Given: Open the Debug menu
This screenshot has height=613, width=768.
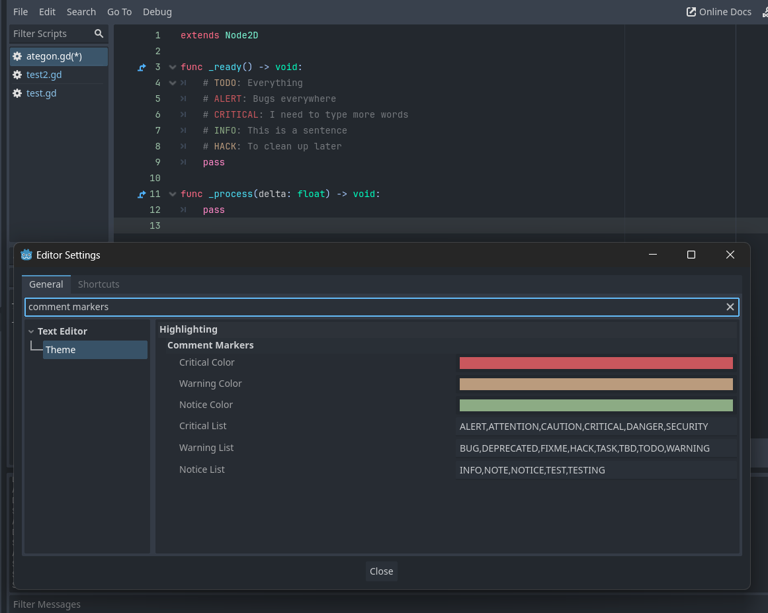Looking at the screenshot, I should (157, 12).
